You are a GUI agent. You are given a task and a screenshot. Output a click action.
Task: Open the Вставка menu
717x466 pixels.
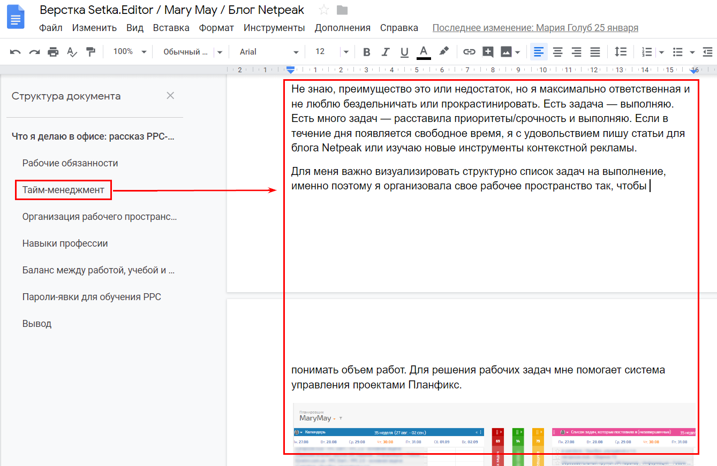[171, 28]
